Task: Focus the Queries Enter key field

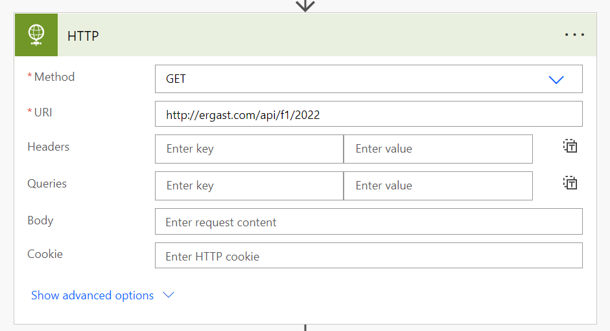Action: (249, 186)
